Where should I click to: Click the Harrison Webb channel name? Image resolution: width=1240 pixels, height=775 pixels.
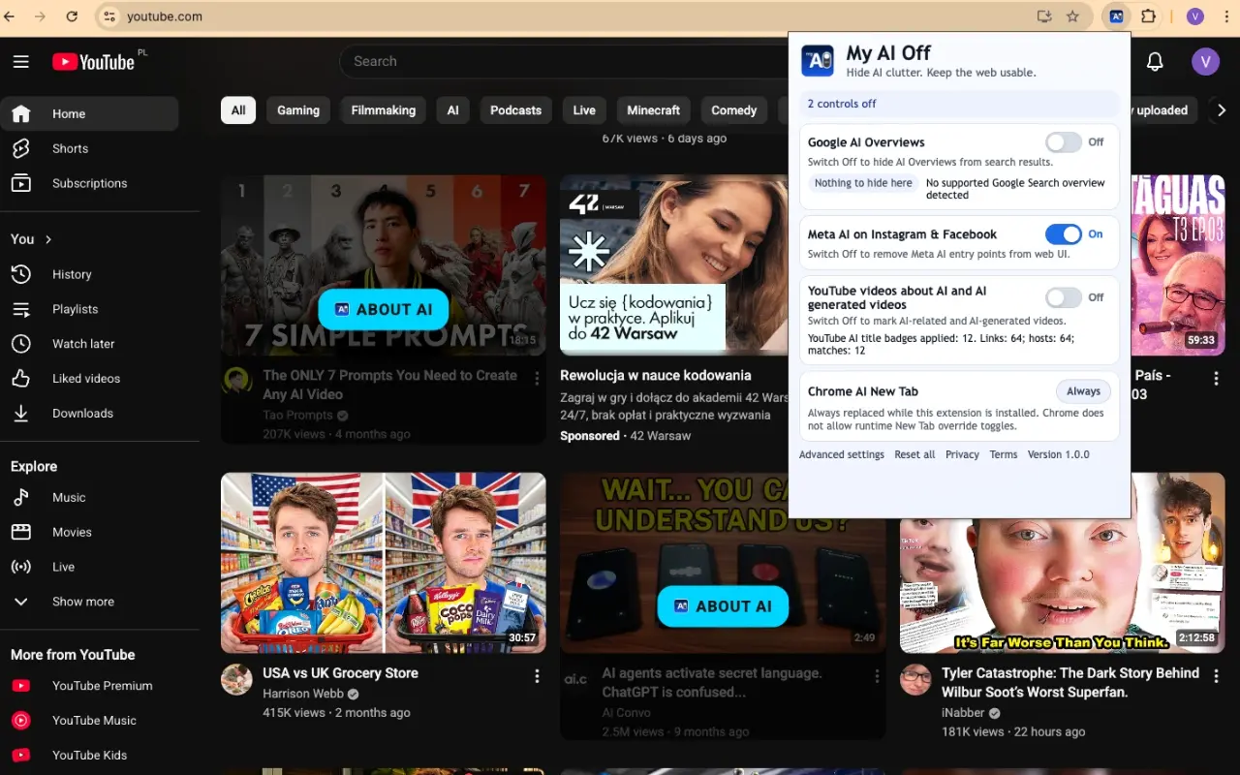tap(303, 694)
